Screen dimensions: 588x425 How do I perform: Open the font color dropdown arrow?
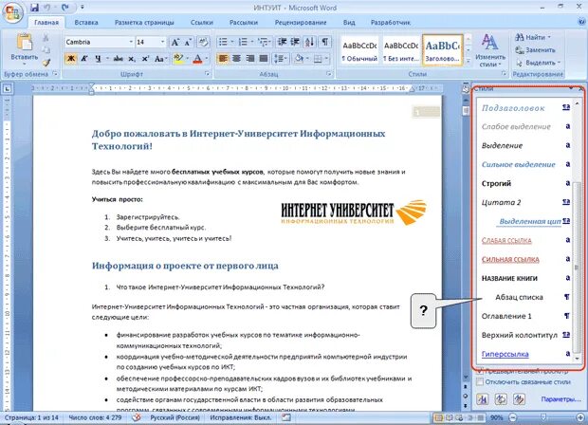(206, 59)
